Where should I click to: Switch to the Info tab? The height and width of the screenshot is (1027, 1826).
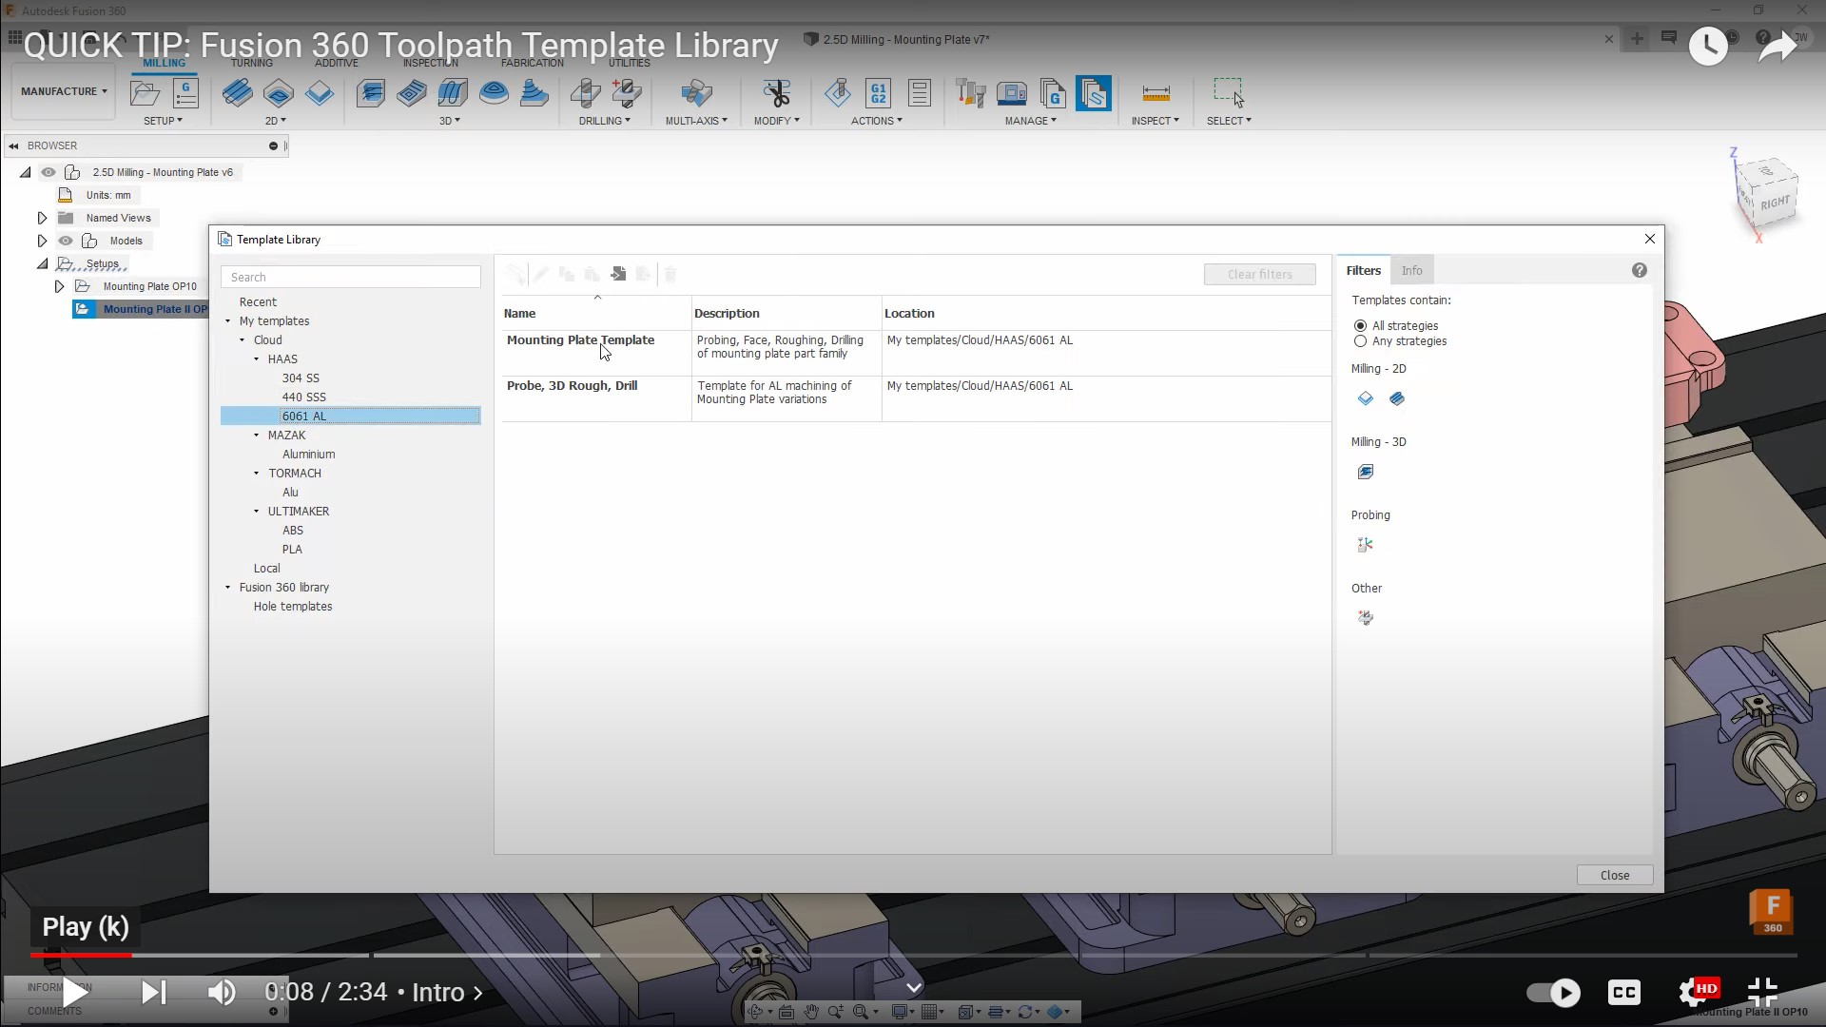tap(1411, 271)
